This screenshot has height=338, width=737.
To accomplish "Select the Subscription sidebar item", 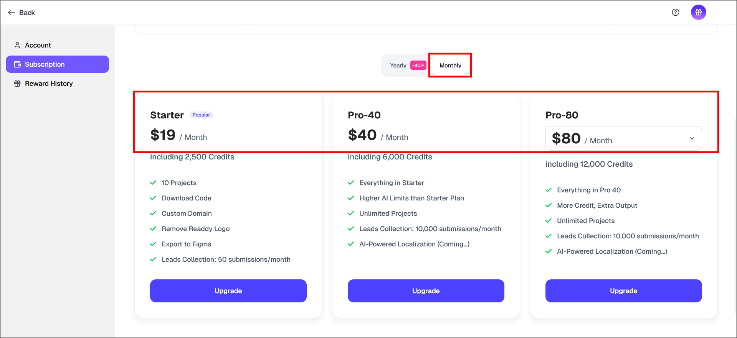I will tap(57, 64).
